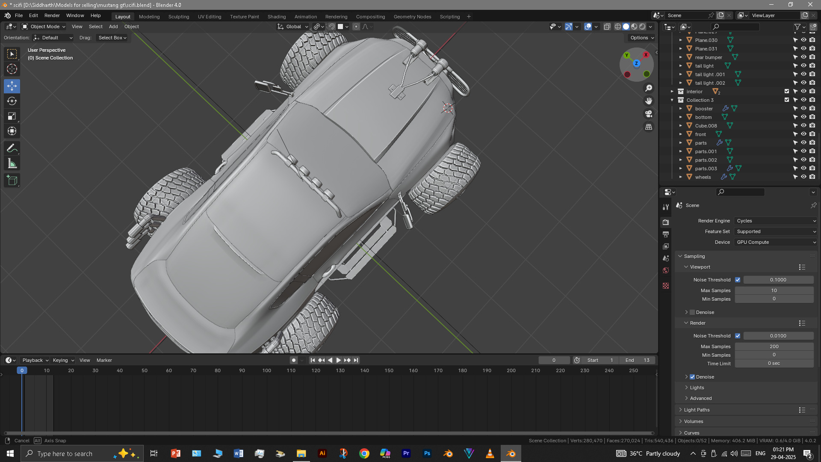This screenshot has width=821, height=462.
Task: Open the View Layer properties tab
Action: tap(666, 246)
